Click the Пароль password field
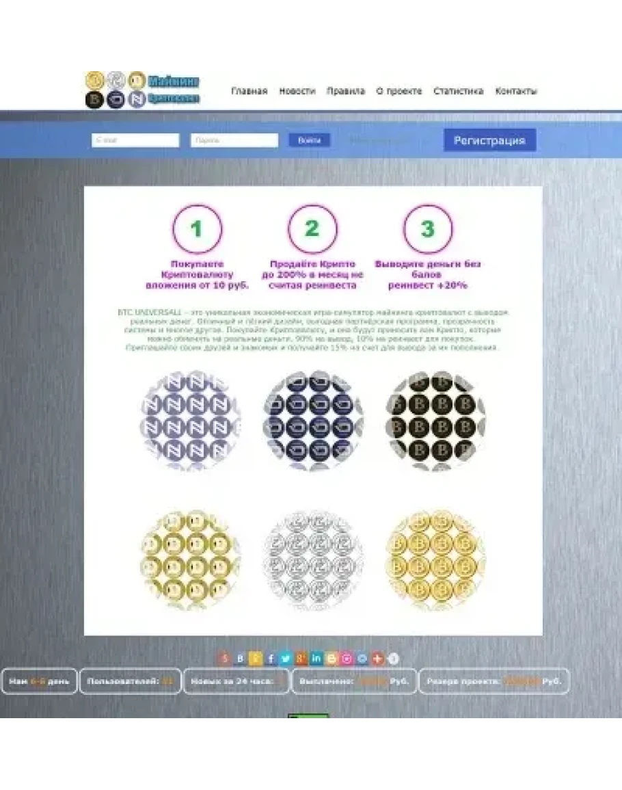622x790 pixels. tap(234, 140)
